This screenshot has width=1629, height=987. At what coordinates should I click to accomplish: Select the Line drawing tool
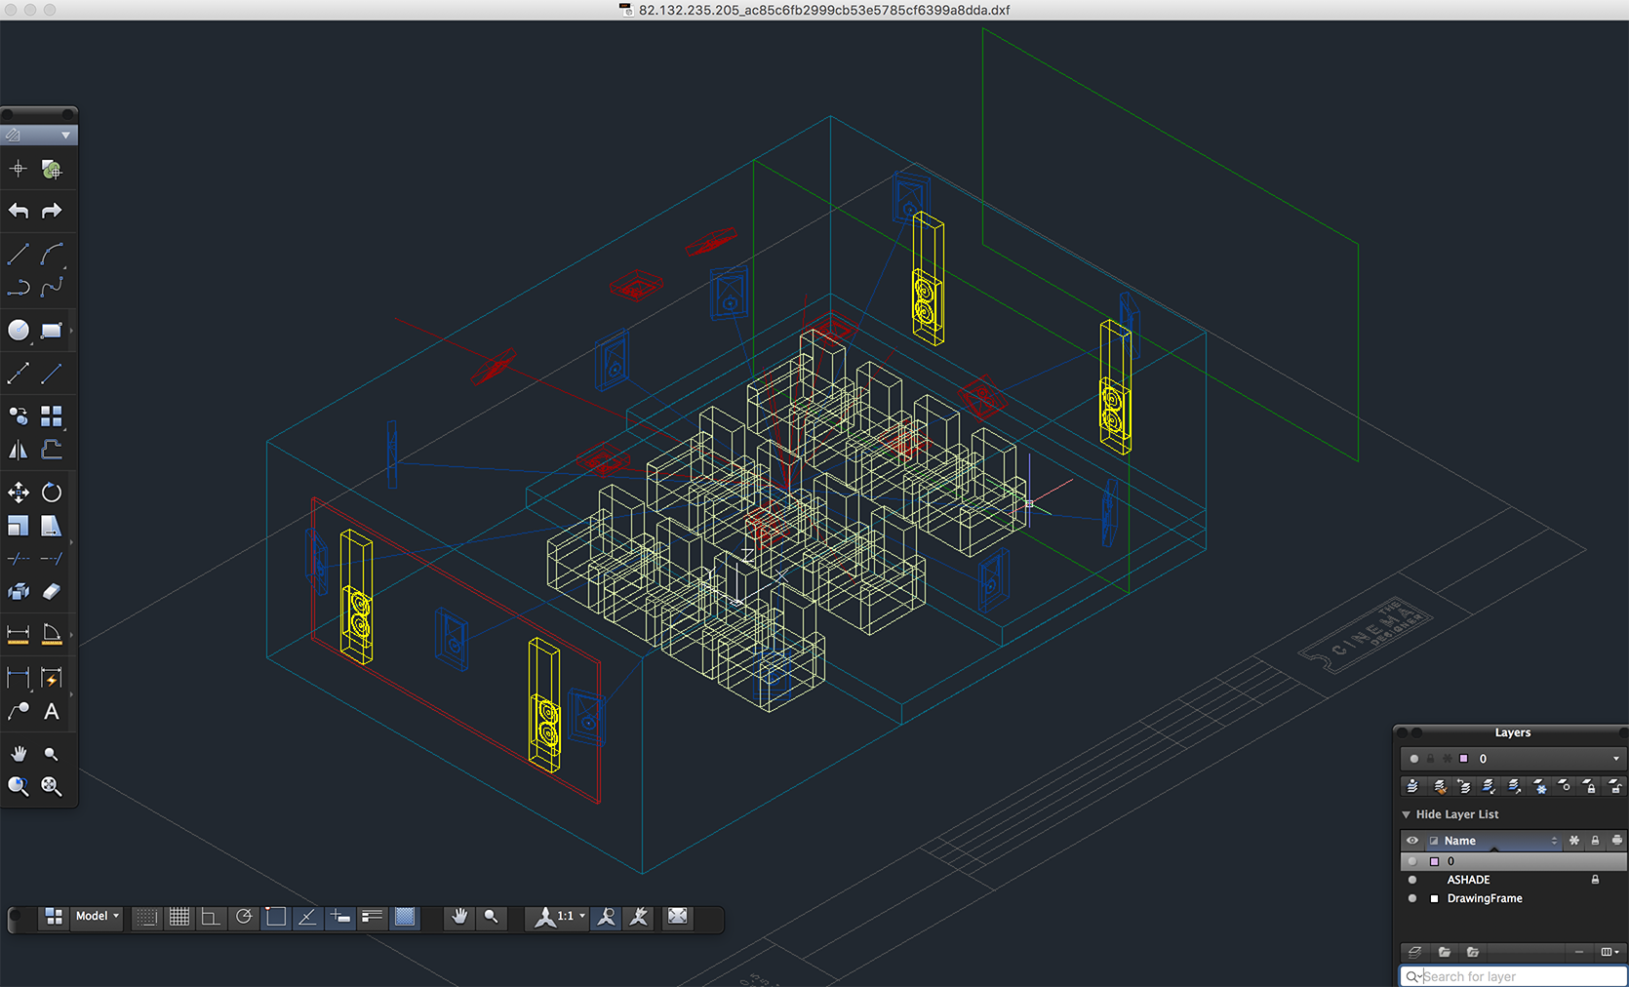(18, 255)
